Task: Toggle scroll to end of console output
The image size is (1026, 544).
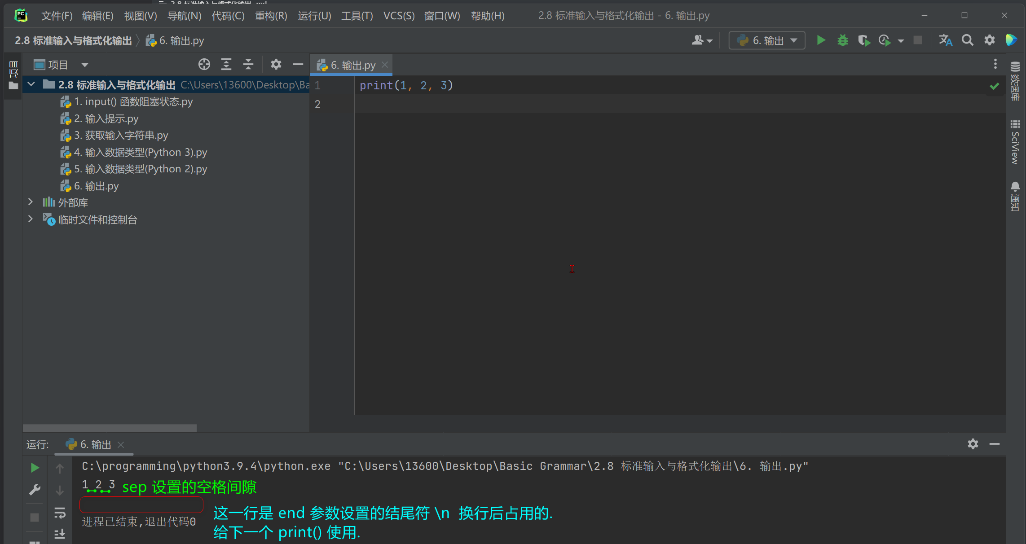Action: (x=59, y=534)
